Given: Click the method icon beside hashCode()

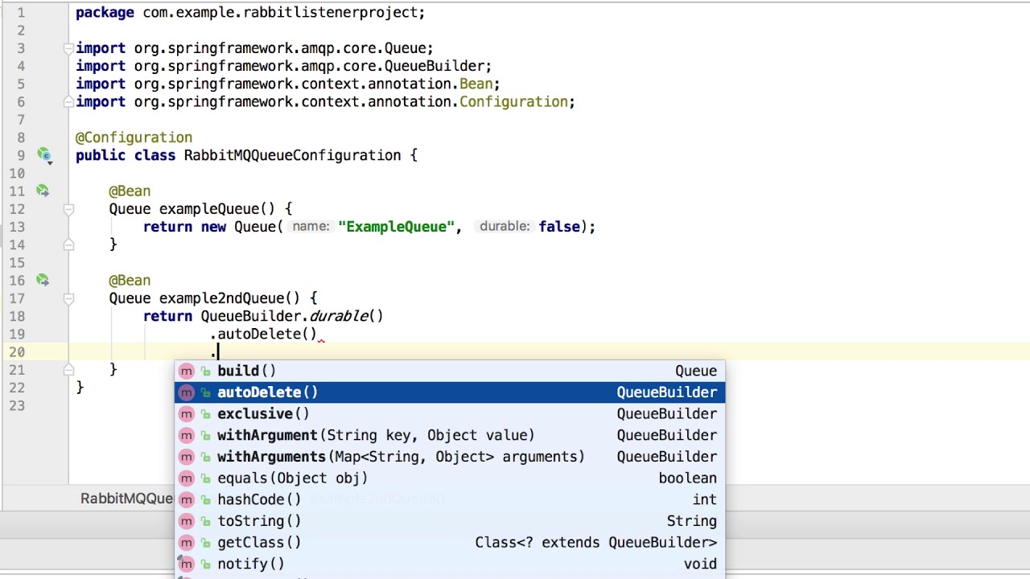Looking at the screenshot, I should (x=187, y=499).
